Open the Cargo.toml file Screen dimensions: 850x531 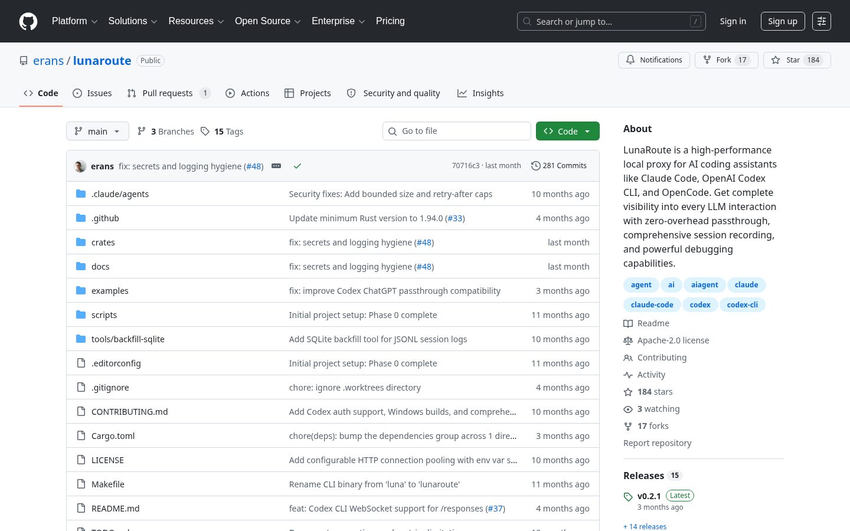coord(113,436)
